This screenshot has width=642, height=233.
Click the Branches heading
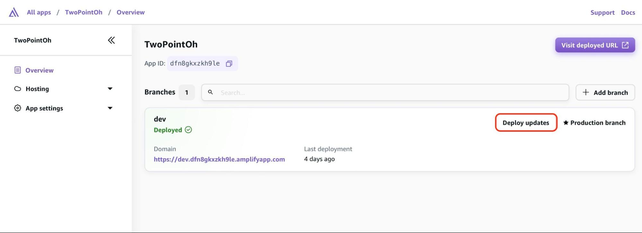pyautogui.click(x=160, y=92)
